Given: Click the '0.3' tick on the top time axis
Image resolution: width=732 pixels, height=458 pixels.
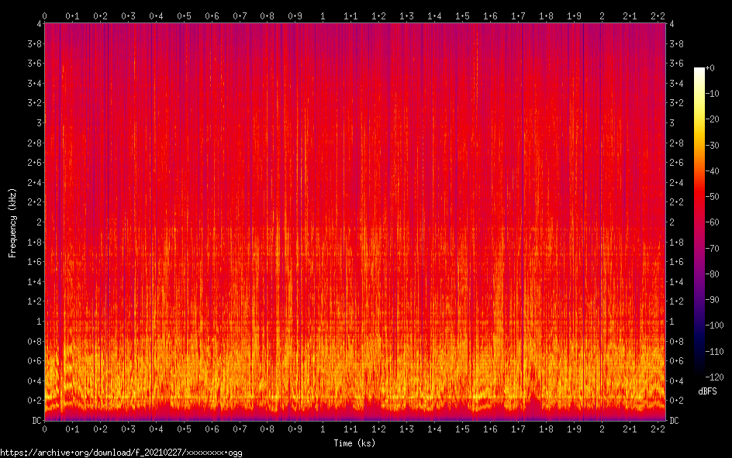Looking at the screenshot, I should pos(128,15).
